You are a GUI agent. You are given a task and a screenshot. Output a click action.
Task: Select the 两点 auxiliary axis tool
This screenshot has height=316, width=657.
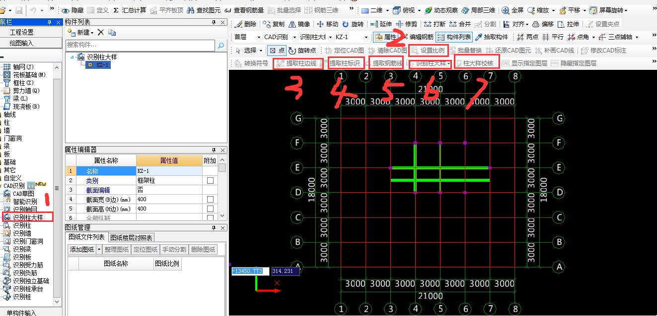coord(528,37)
